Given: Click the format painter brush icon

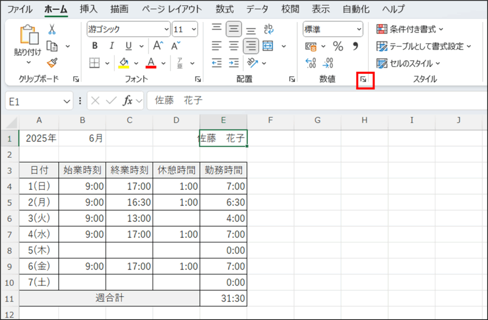Looking at the screenshot, I should point(52,63).
